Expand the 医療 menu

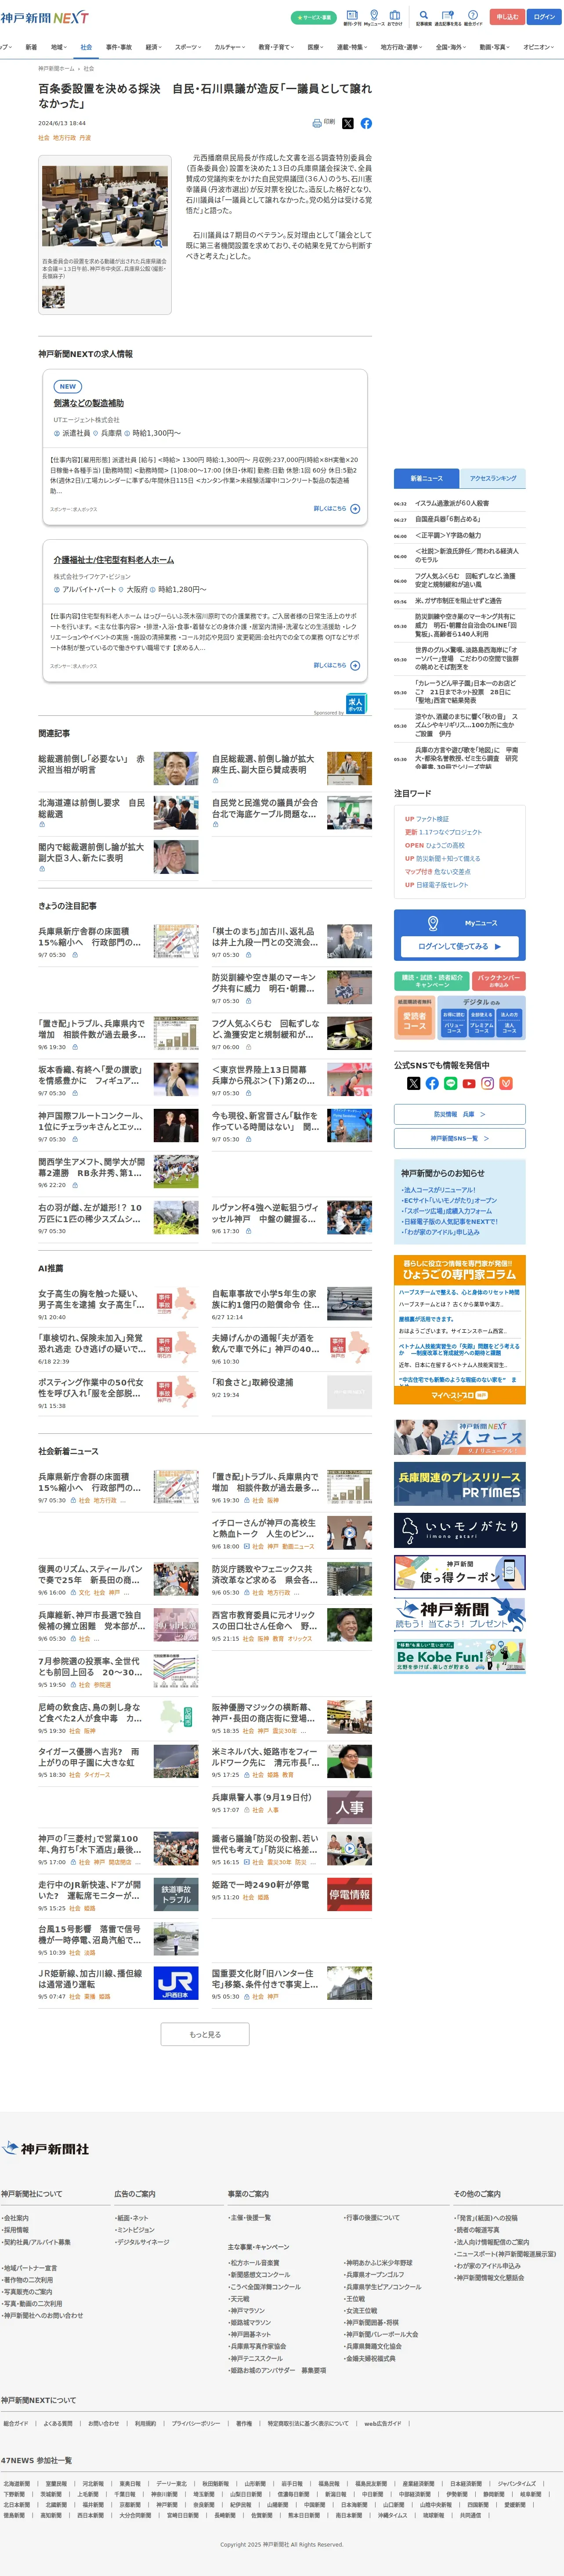click(316, 47)
